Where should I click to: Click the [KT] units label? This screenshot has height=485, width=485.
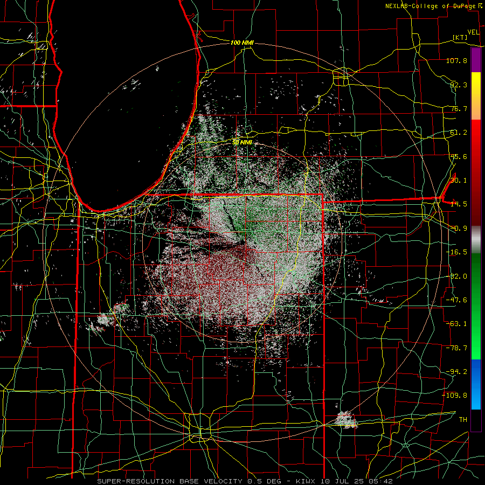pyautogui.click(x=460, y=37)
